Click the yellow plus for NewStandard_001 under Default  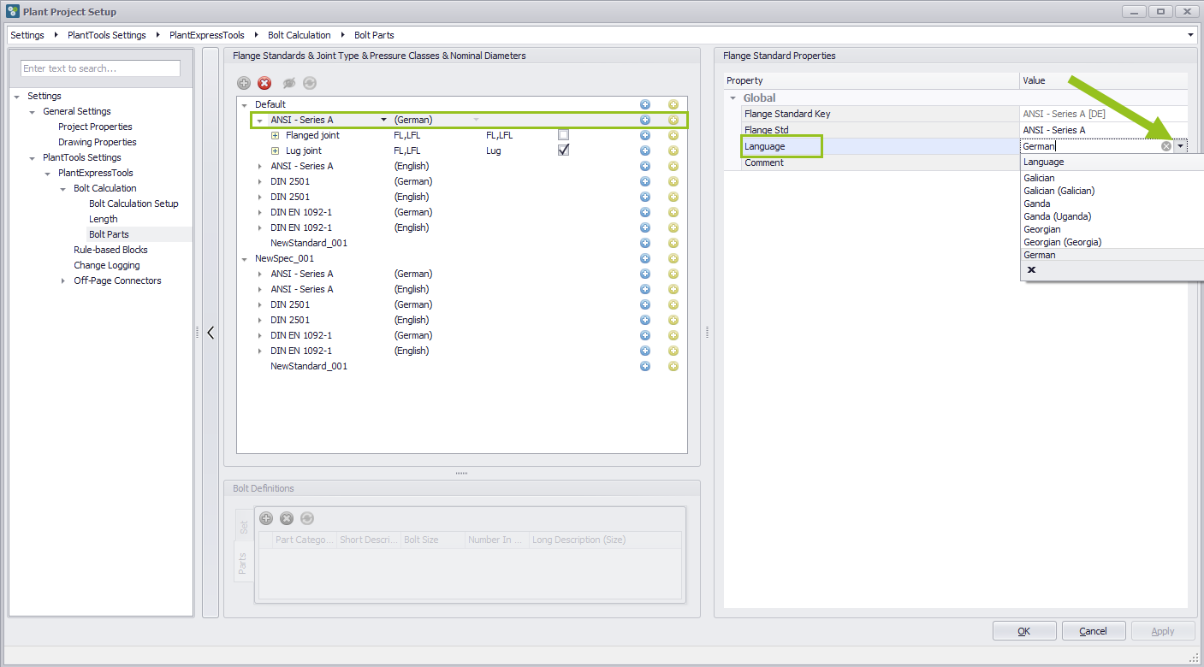tap(673, 243)
